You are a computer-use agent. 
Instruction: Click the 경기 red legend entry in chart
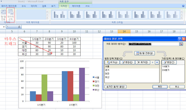point(96,82)
